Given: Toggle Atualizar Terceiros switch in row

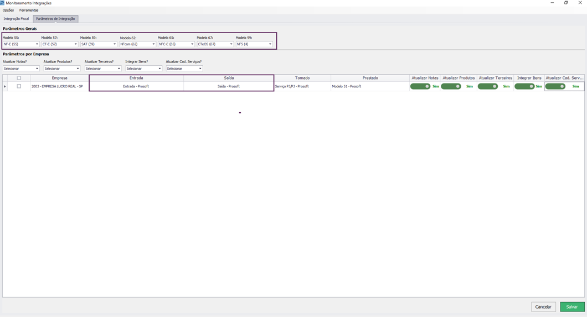Looking at the screenshot, I should click(x=488, y=86).
